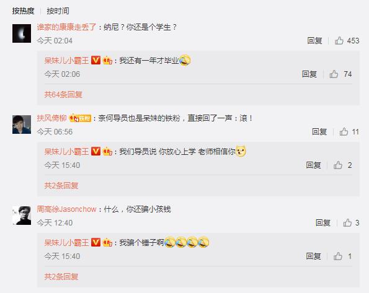This screenshot has height=293, width=369.
Task: Click 回复 on the 今天 12:40 comment
Action: point(323,222)
